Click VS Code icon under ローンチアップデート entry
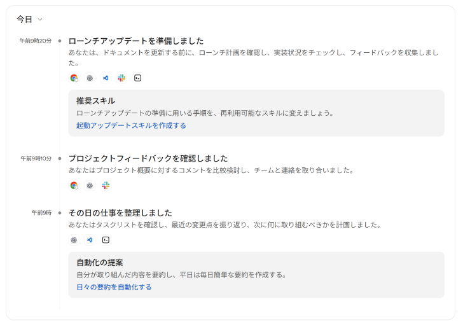The width and height of the screenshot is (463, 327). (106, 78)
